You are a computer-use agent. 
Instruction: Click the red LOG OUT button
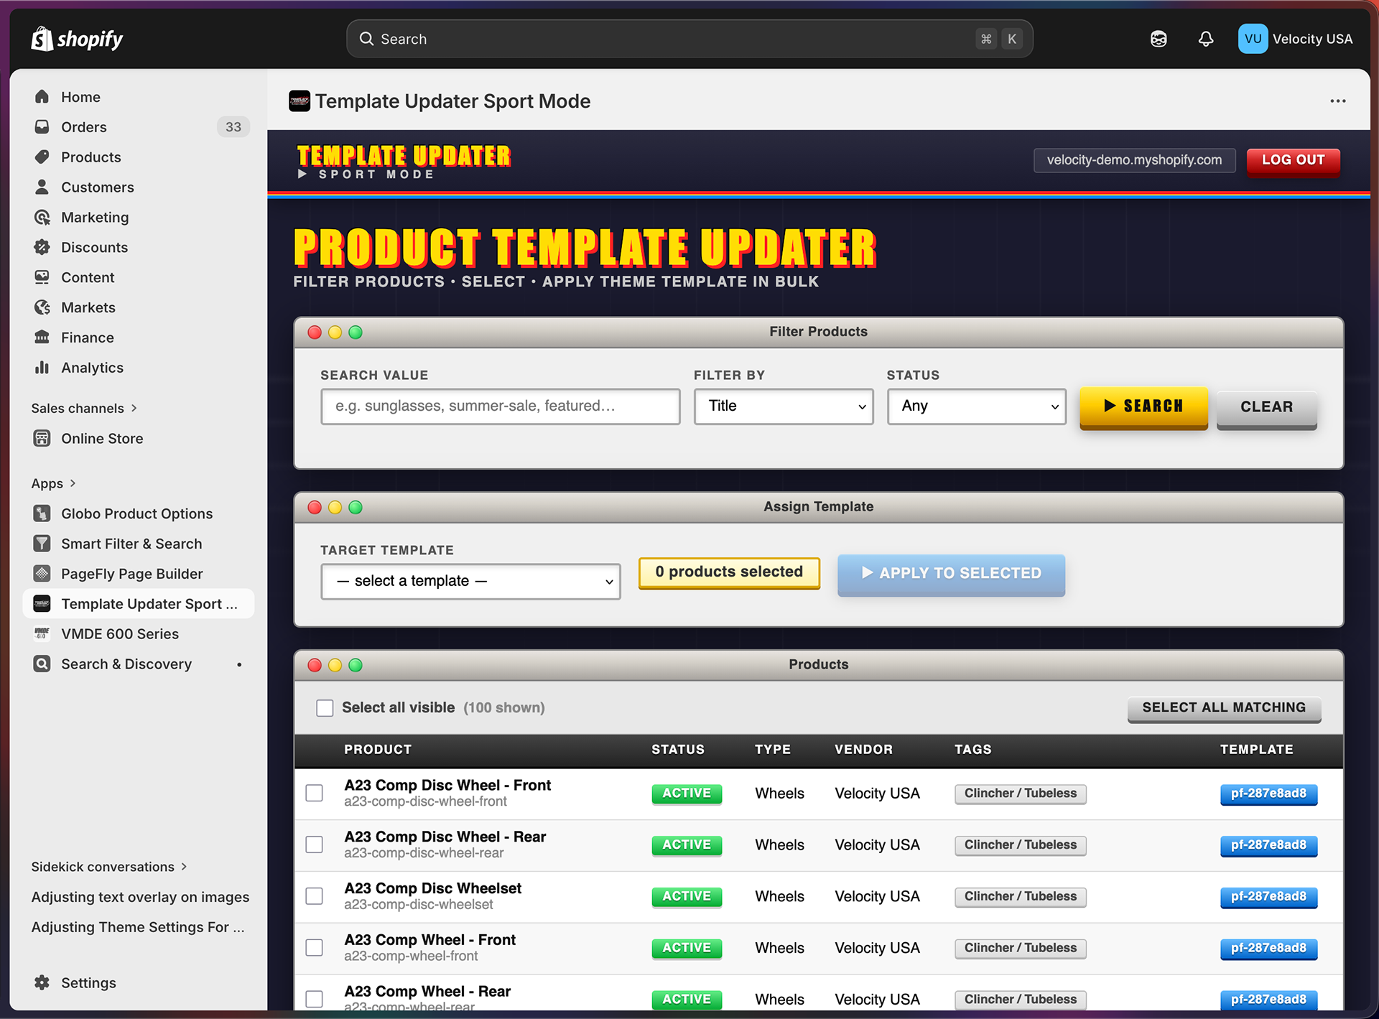pyautogui.click(x=1293, y=160)
